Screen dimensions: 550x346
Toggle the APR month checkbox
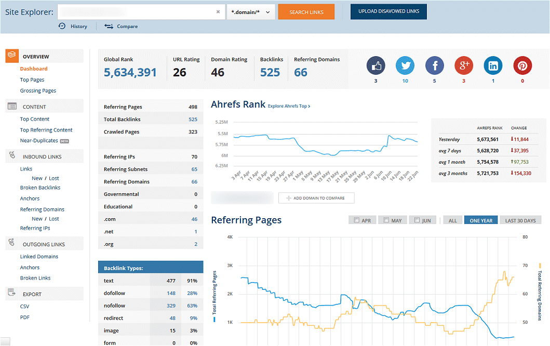pyautogui.click(x=357, y=220)
